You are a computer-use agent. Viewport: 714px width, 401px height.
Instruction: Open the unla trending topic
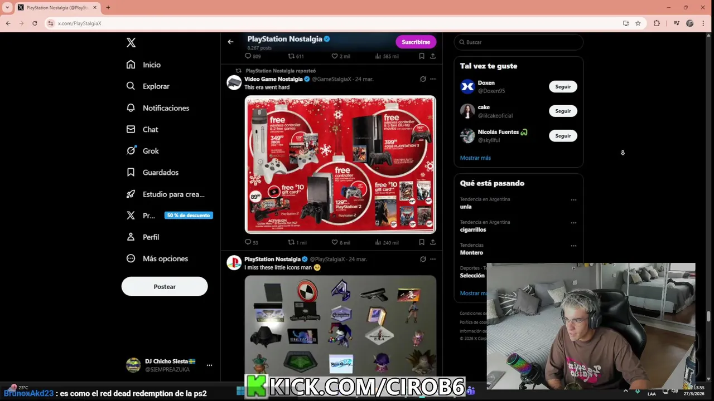(x=466, y=207)
